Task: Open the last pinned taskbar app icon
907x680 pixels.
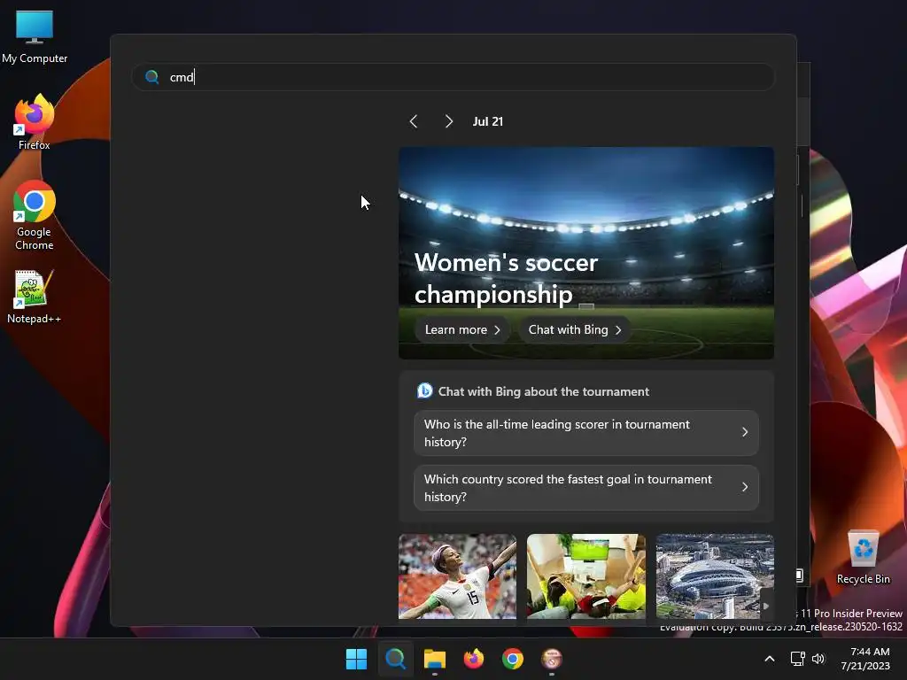Action: click(x=552, y=659)
